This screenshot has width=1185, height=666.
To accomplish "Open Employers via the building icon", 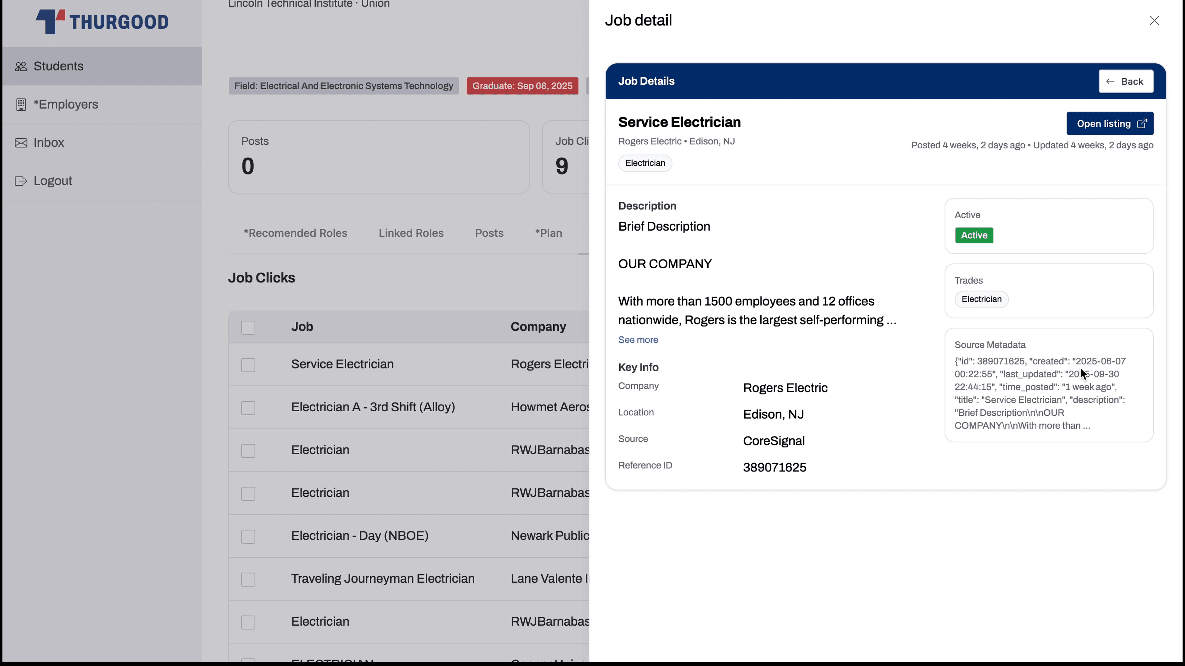I will point(21,104).
